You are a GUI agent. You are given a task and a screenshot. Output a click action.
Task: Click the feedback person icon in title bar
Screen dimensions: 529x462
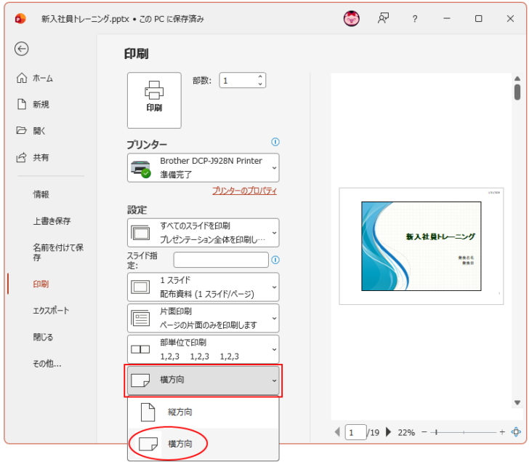(383, 19)
